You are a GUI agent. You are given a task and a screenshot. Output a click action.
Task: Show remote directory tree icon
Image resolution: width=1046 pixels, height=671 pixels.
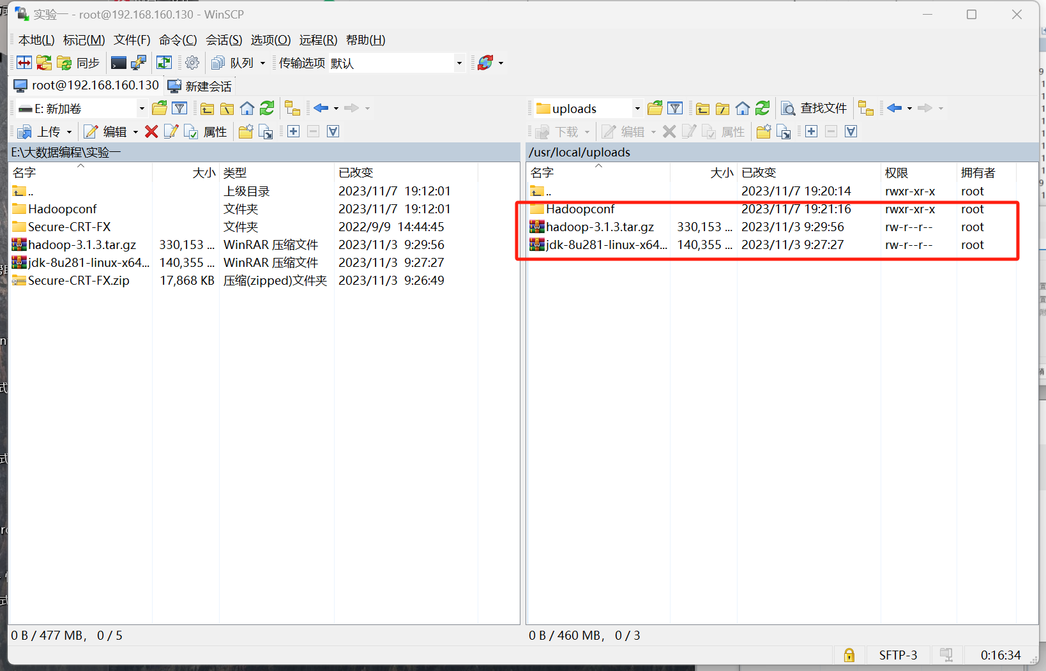point(866,108)
